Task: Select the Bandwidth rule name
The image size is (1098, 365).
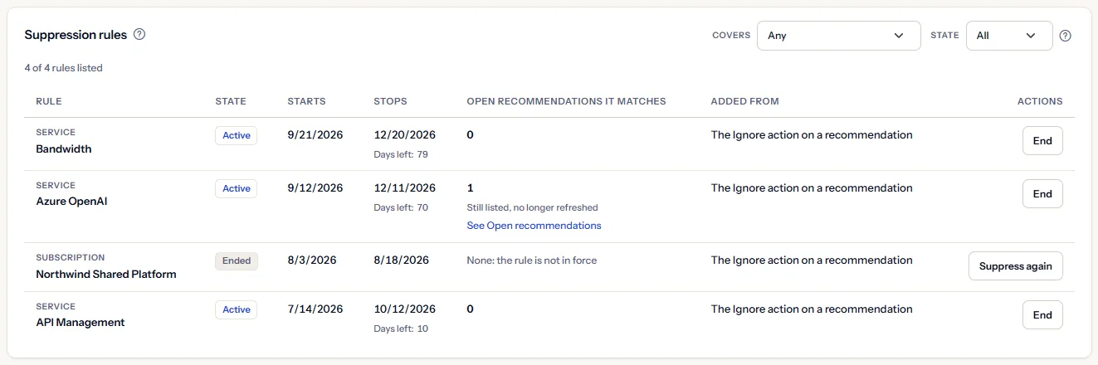Action: [x=64, y=149]
